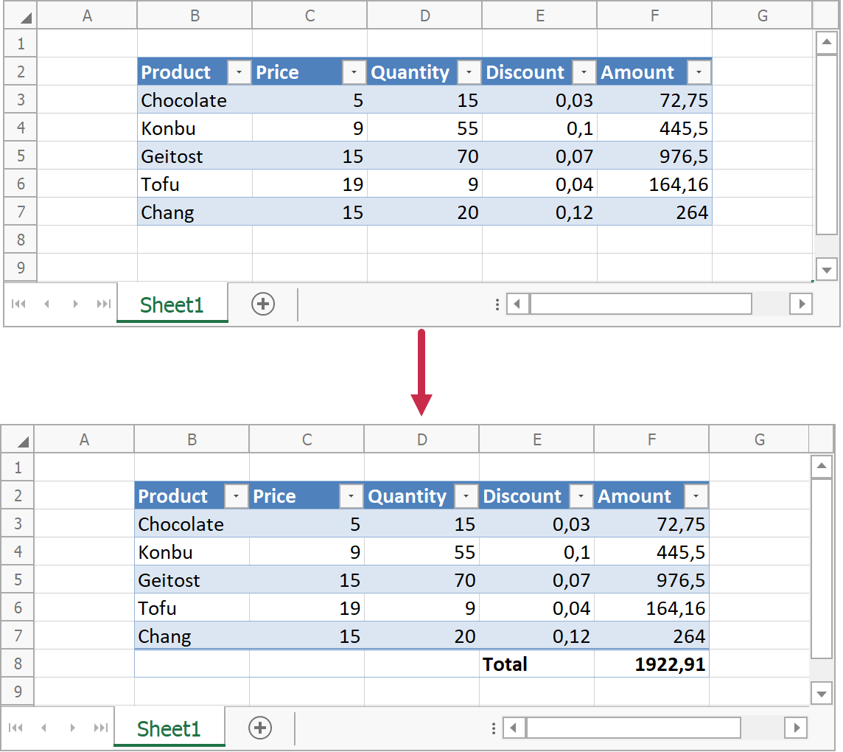
Task: Click the add new sheet plus icon in lower spreadsheet
Action: [260, 728]
